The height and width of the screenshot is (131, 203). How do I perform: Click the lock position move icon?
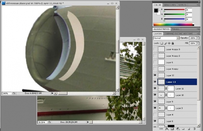click(169, 43)
